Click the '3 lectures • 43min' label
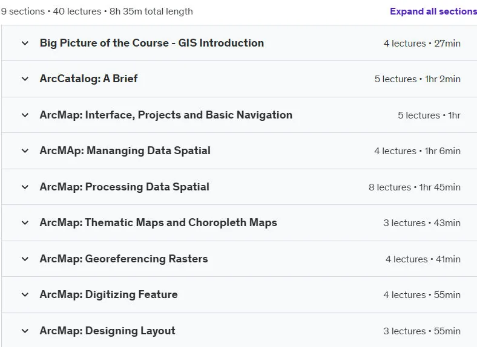477x347 pixels. point(422,223)
